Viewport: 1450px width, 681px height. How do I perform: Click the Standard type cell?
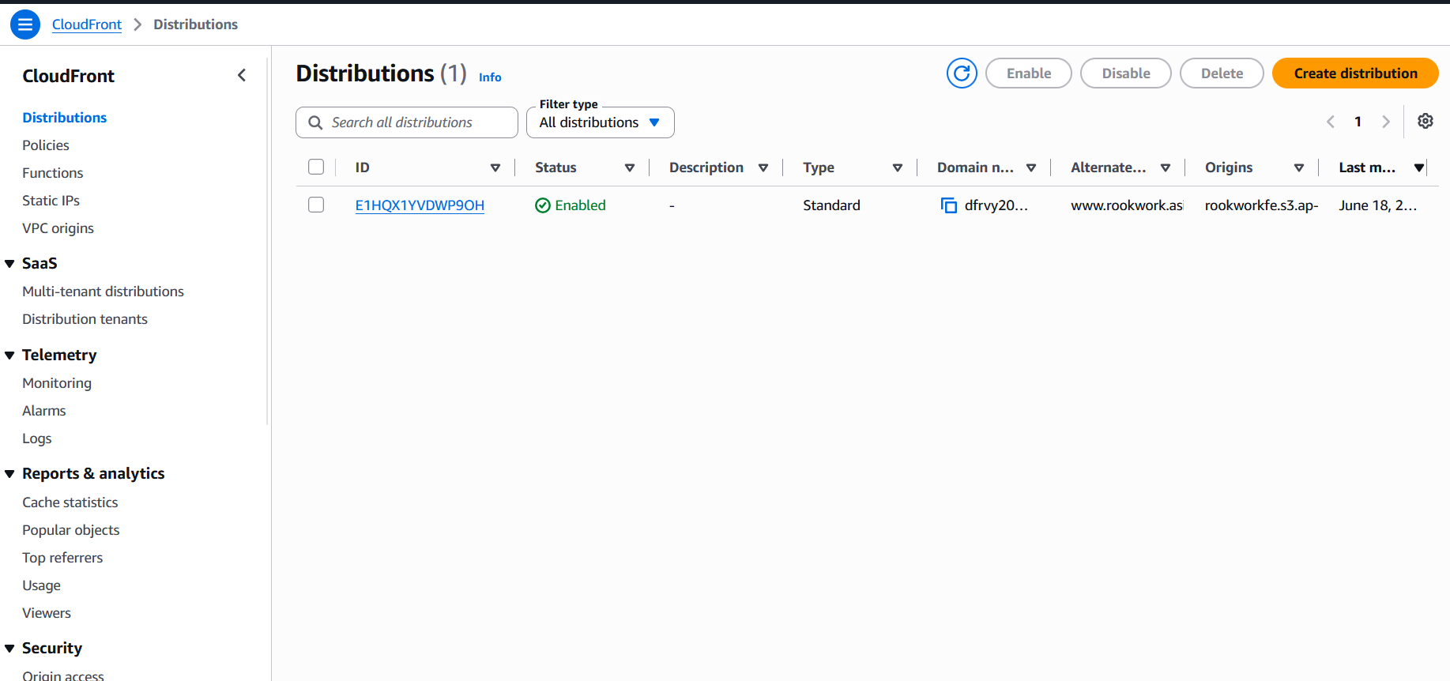(x=831, y=205)
